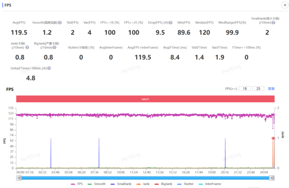This screenshot has width=289, height=188.
Task: Click the Var(FTime) value 1.9
Action: 220,57
